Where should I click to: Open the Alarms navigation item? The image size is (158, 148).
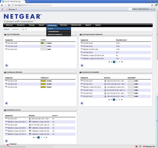pos(41,25)
